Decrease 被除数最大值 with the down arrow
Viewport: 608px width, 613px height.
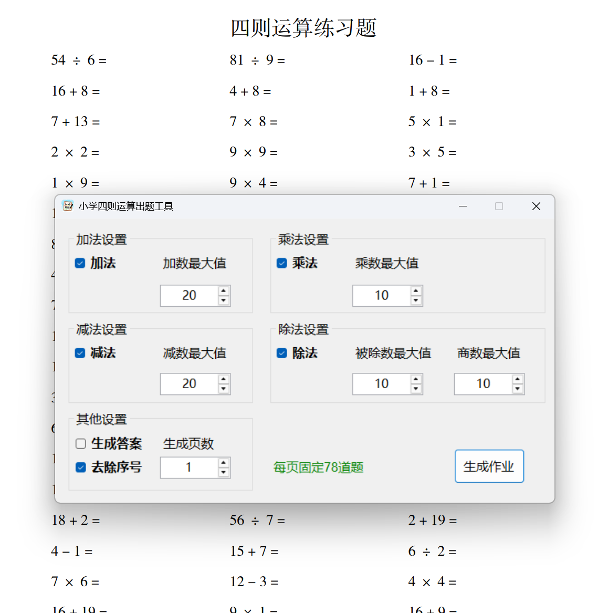[x=416, y=389]
